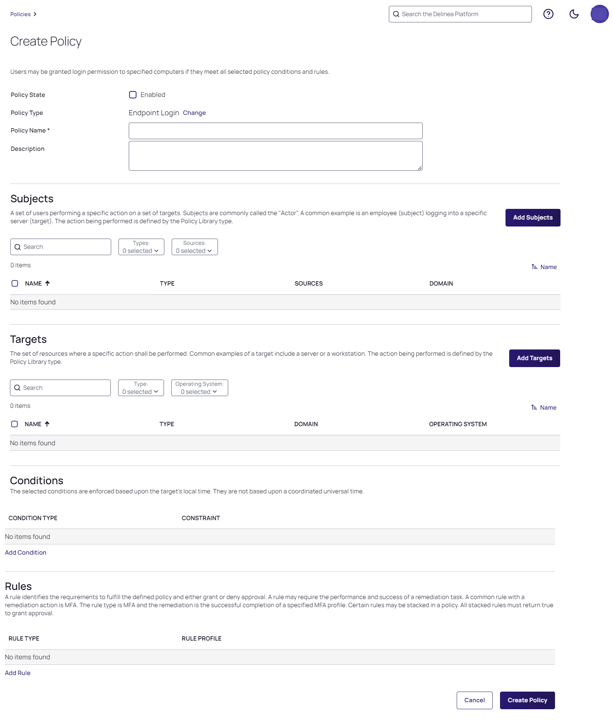Enable the Policy State checkbox
Image resolution: width=613 pixels, height=725 pixels.
pyautogui.click(x=133, y=95)
